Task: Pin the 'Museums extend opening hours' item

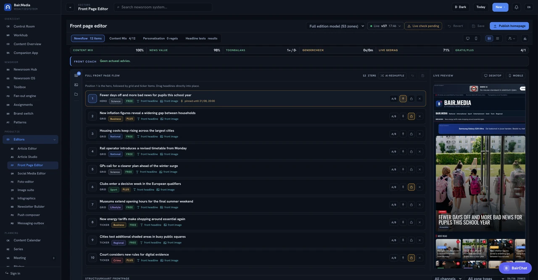Action: 403,205
